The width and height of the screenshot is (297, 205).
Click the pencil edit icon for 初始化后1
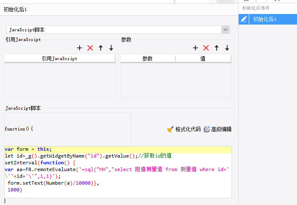coord(244,19)
